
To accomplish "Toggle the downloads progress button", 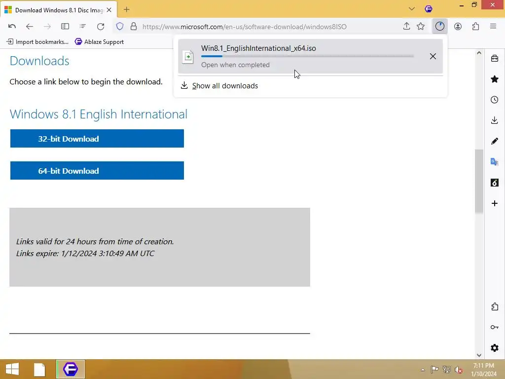I will (x=440, y=27).
